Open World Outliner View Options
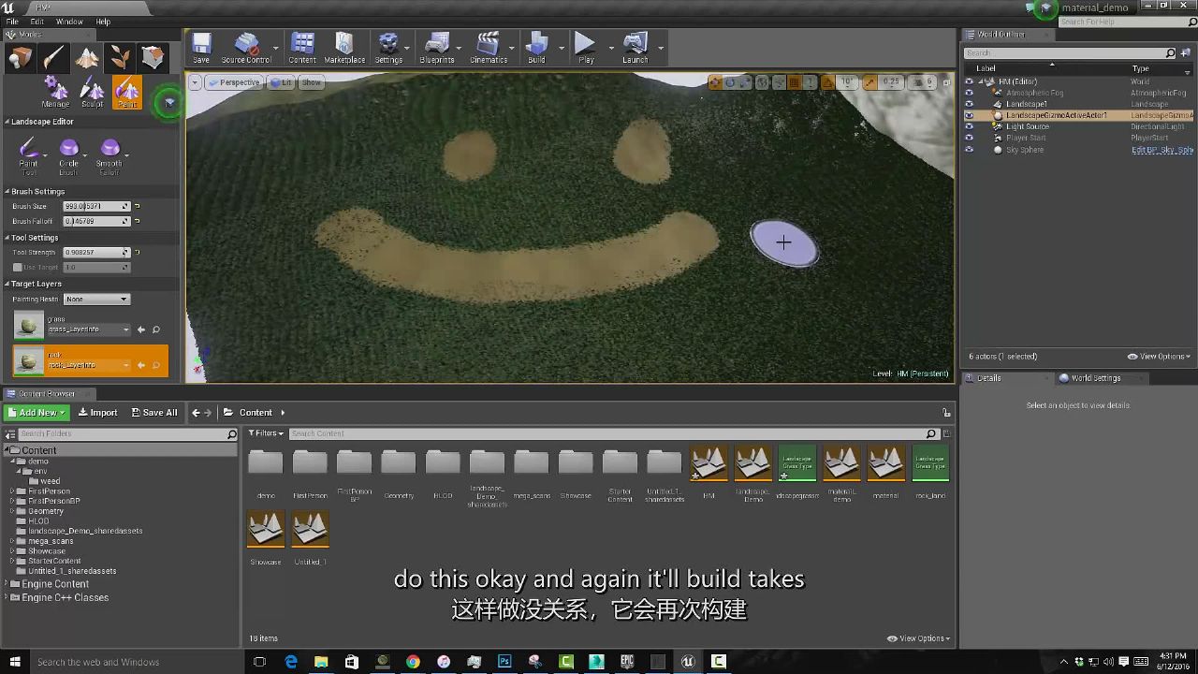This screenshot has width=1198, height=674. click(x=1159, y=357)
